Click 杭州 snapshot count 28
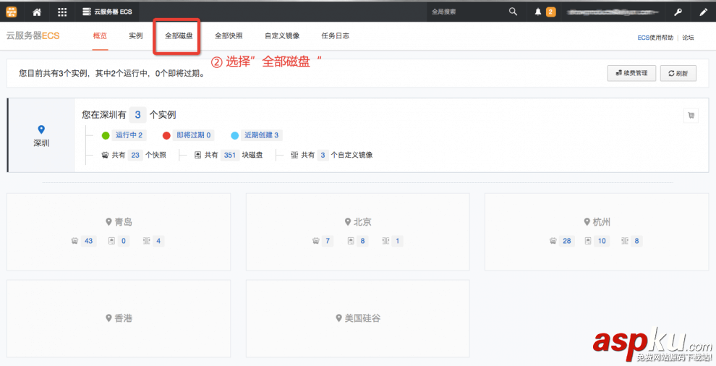 (x=567, y=242)
